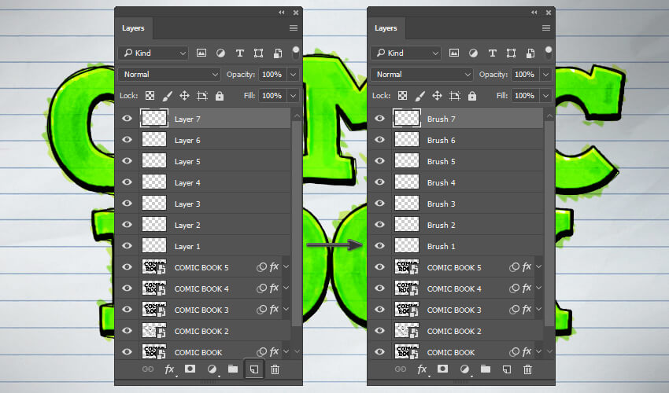
Task: Click Fill value field in right panel
Action: 525,95
